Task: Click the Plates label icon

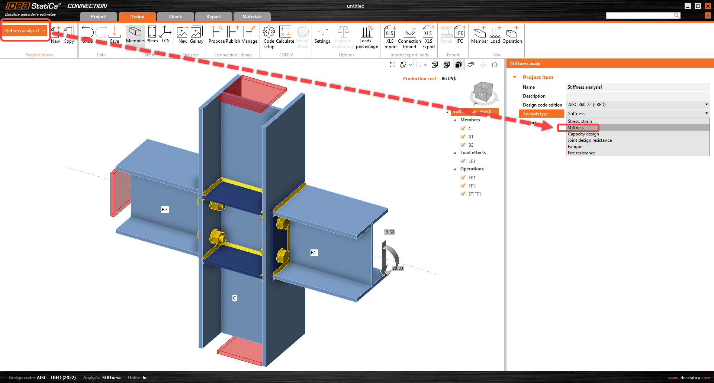Action: [x=152, y=35]
